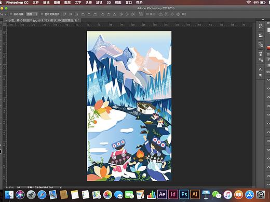The width and height of the screenshot is (270, 202).
Task: Open 文件 menu
Action: click(36, 3)
